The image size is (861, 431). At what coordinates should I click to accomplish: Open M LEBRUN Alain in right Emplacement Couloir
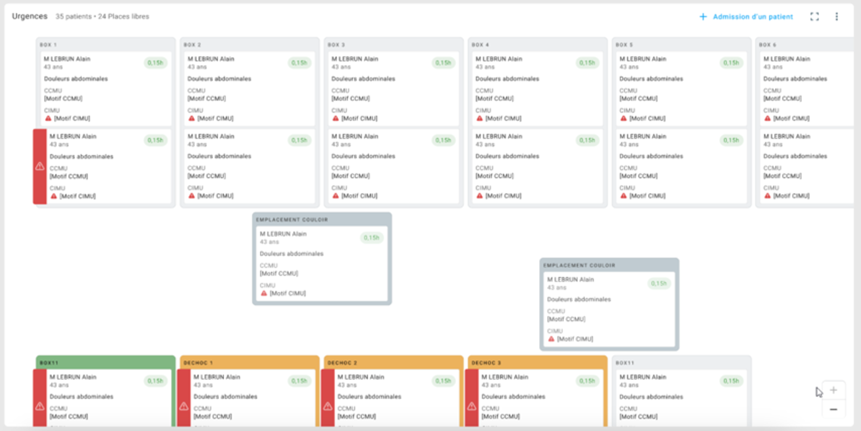coord(570,279)
